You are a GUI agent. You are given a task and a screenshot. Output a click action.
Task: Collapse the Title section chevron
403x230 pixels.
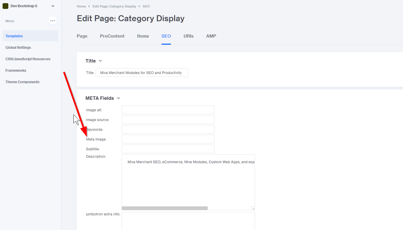point(100,61)
